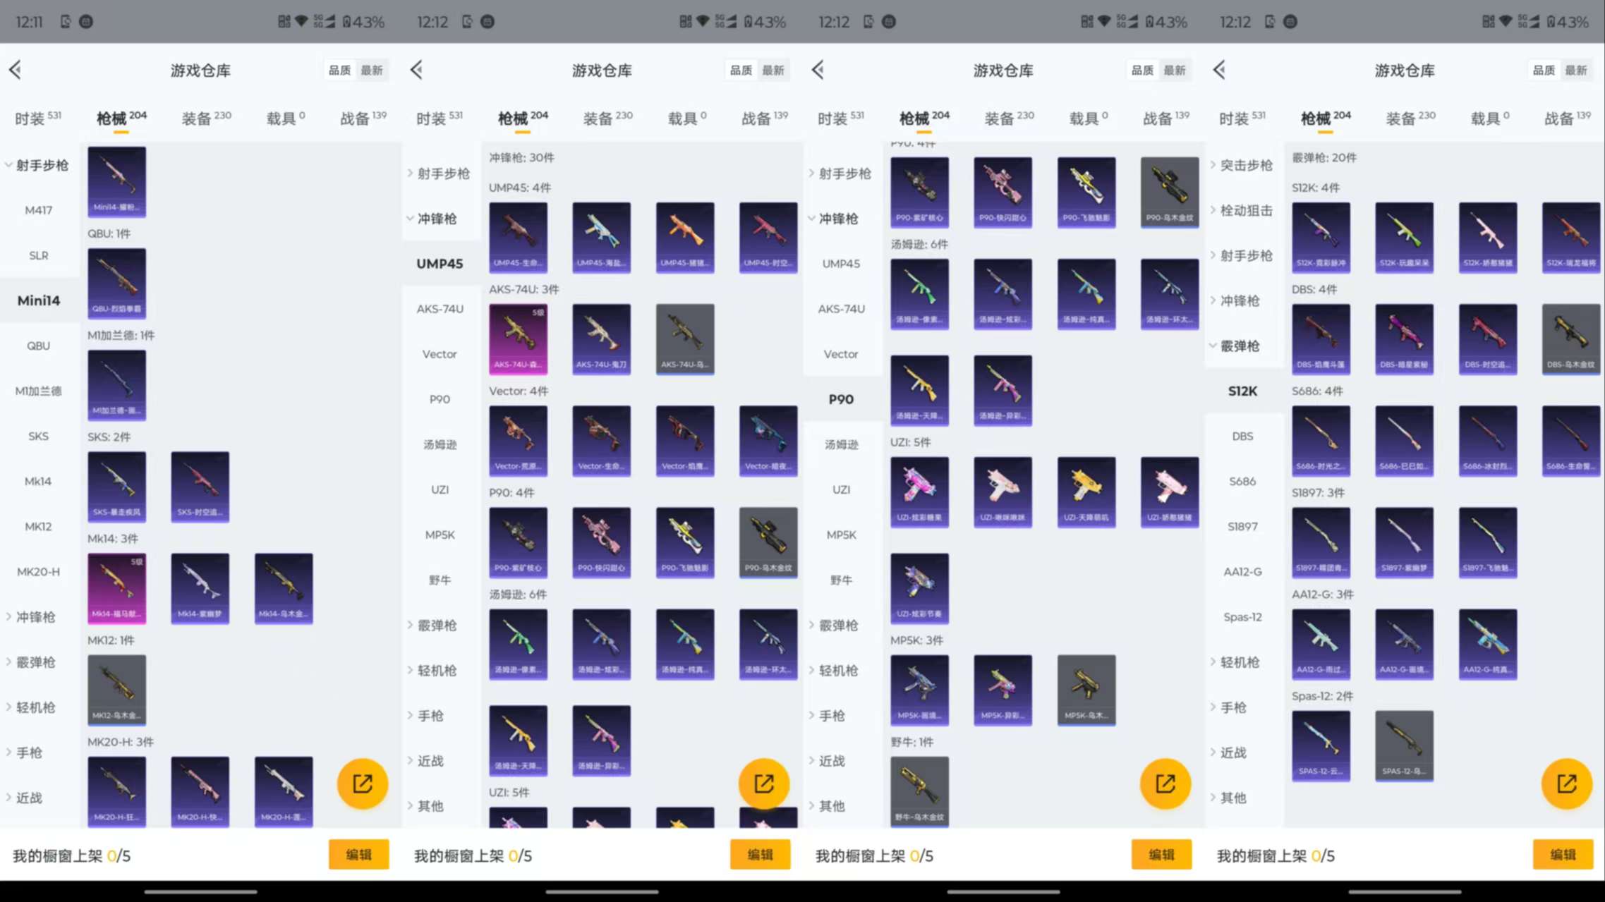Image resolution: width=1605 pixels, height=902 pixels.
Task: Open the P90-乌木金纹 weapon card
Action: [768, 542]
